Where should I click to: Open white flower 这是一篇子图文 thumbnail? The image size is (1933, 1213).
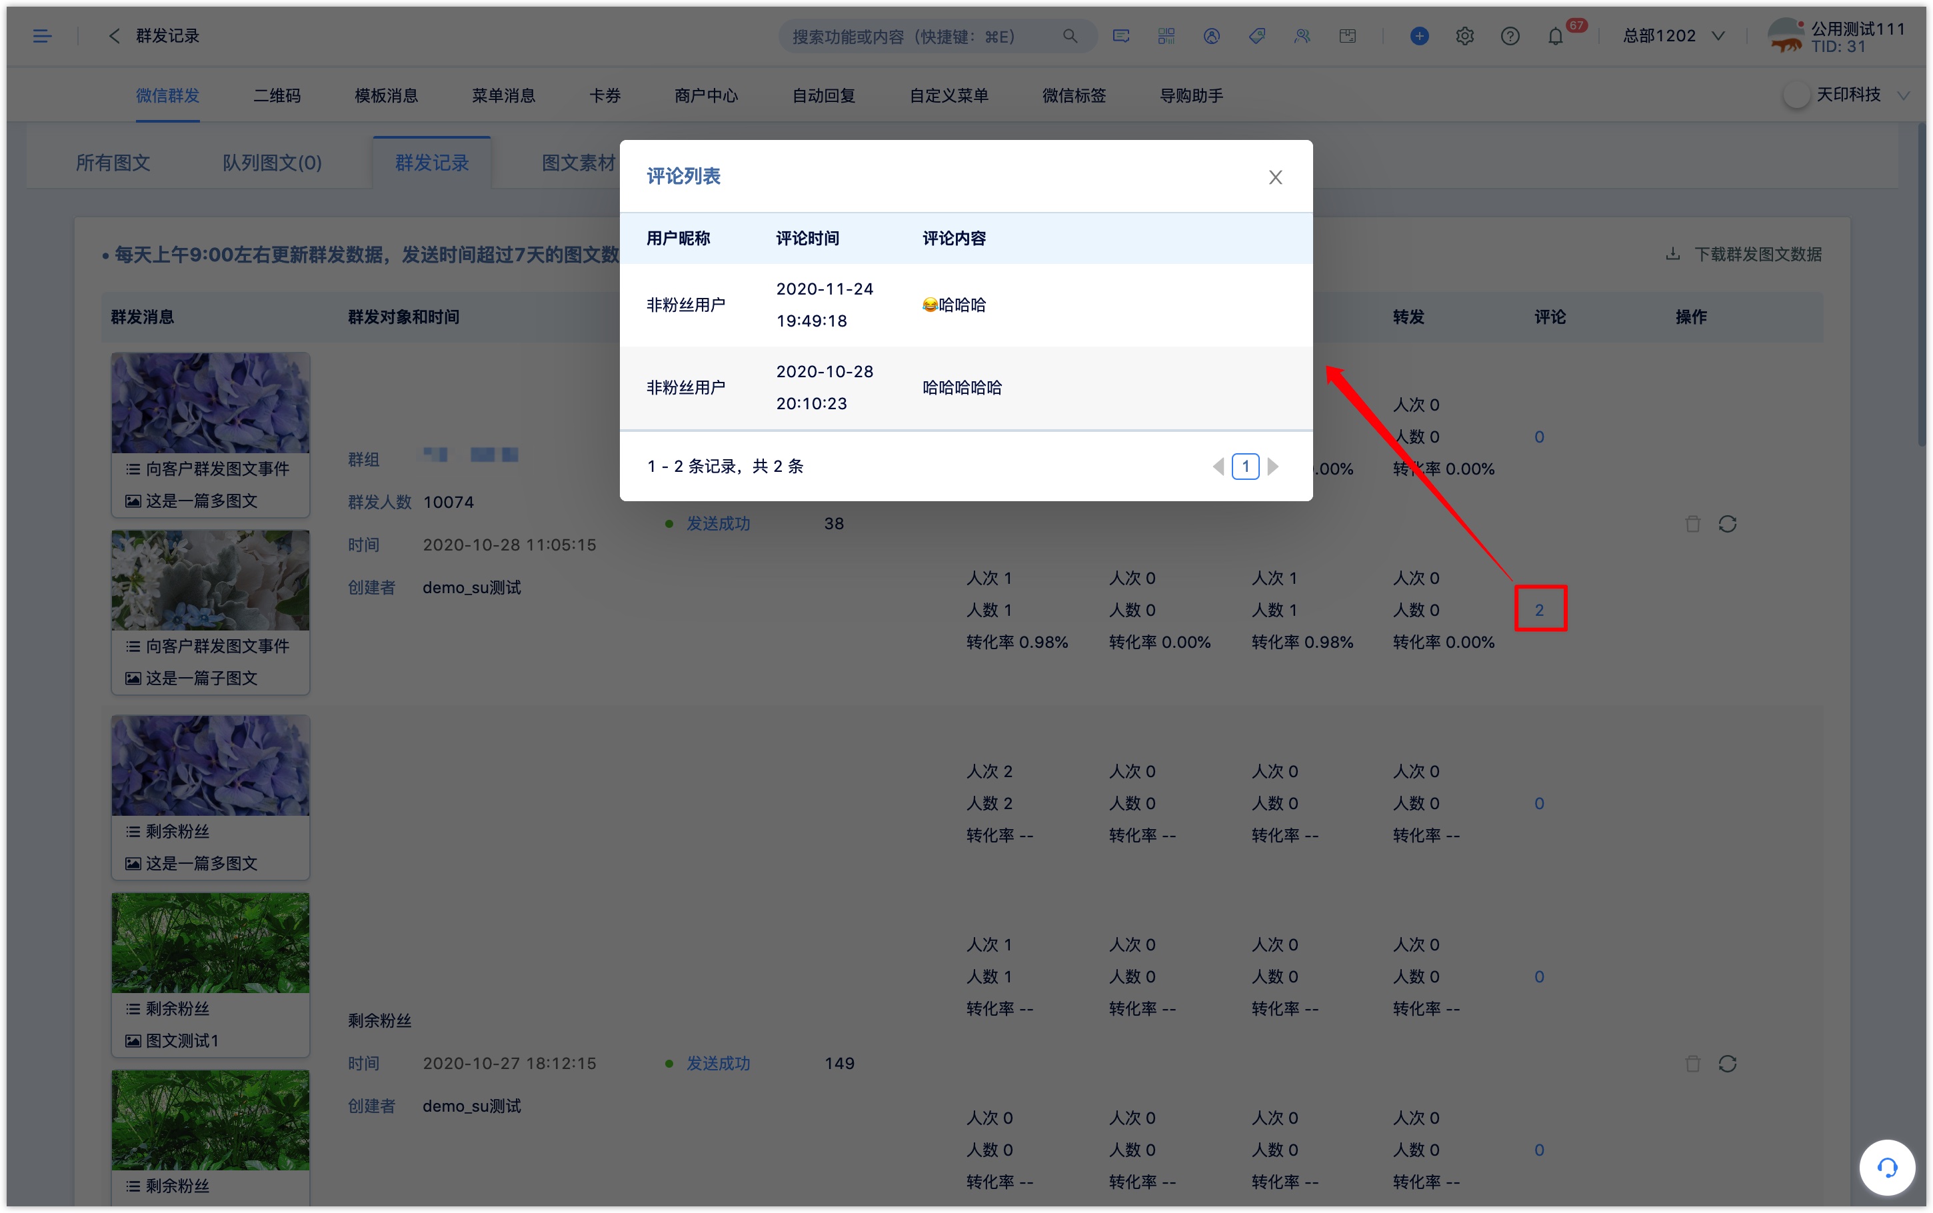[x=211, y=580]
